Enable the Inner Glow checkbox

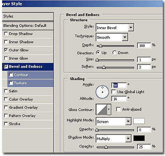6,58
